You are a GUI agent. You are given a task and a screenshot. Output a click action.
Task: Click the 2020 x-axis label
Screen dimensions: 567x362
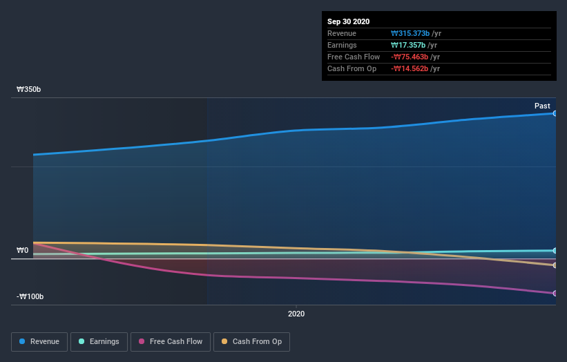(x=296, y=314)
